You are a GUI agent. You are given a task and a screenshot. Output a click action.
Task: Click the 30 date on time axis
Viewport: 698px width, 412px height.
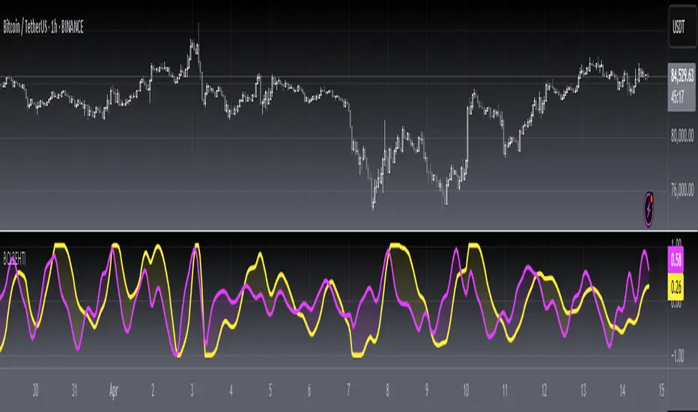36,390
